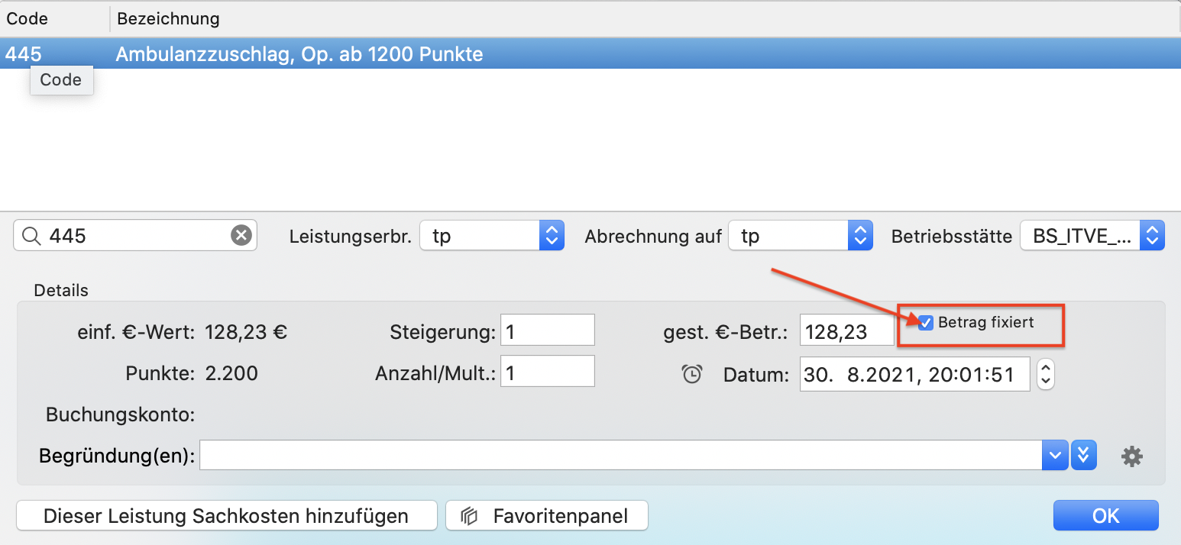Click the Details section label

[x=61, y=290]
